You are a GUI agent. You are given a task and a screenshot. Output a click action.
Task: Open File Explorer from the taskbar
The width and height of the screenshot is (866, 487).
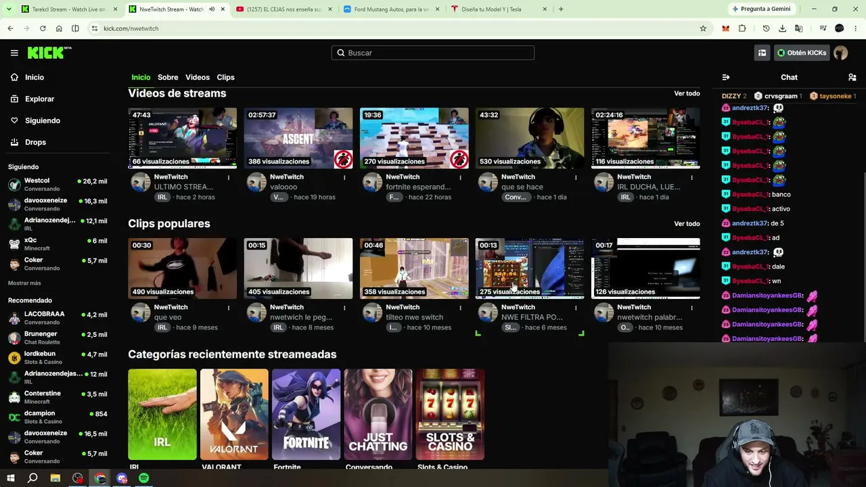pos(55,478)
